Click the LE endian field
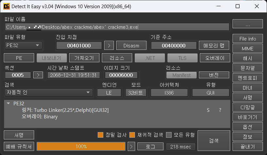Viewport: 267px width, 155px height. click(x=109, y=93)
